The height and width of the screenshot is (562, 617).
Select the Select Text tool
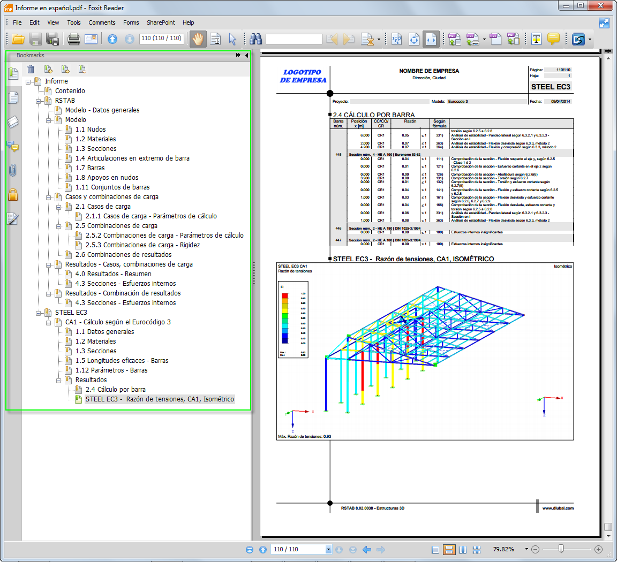[215, 39]
